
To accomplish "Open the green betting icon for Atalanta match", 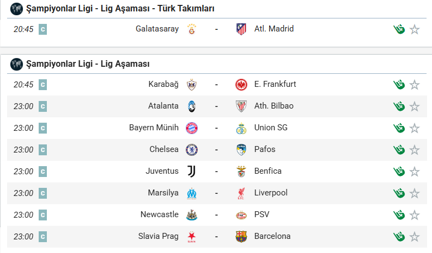I will [399, 106].
